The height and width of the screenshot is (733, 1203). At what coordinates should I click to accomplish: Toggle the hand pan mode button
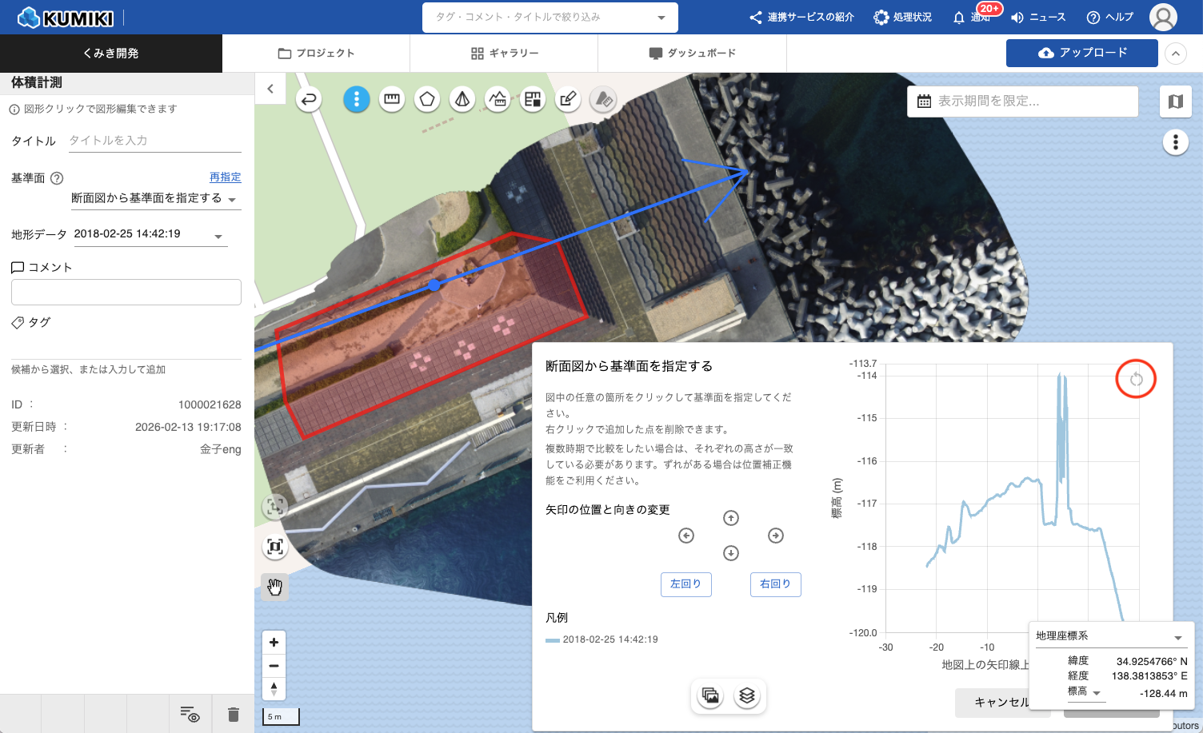pyautogui.click(x=275, y=588)
